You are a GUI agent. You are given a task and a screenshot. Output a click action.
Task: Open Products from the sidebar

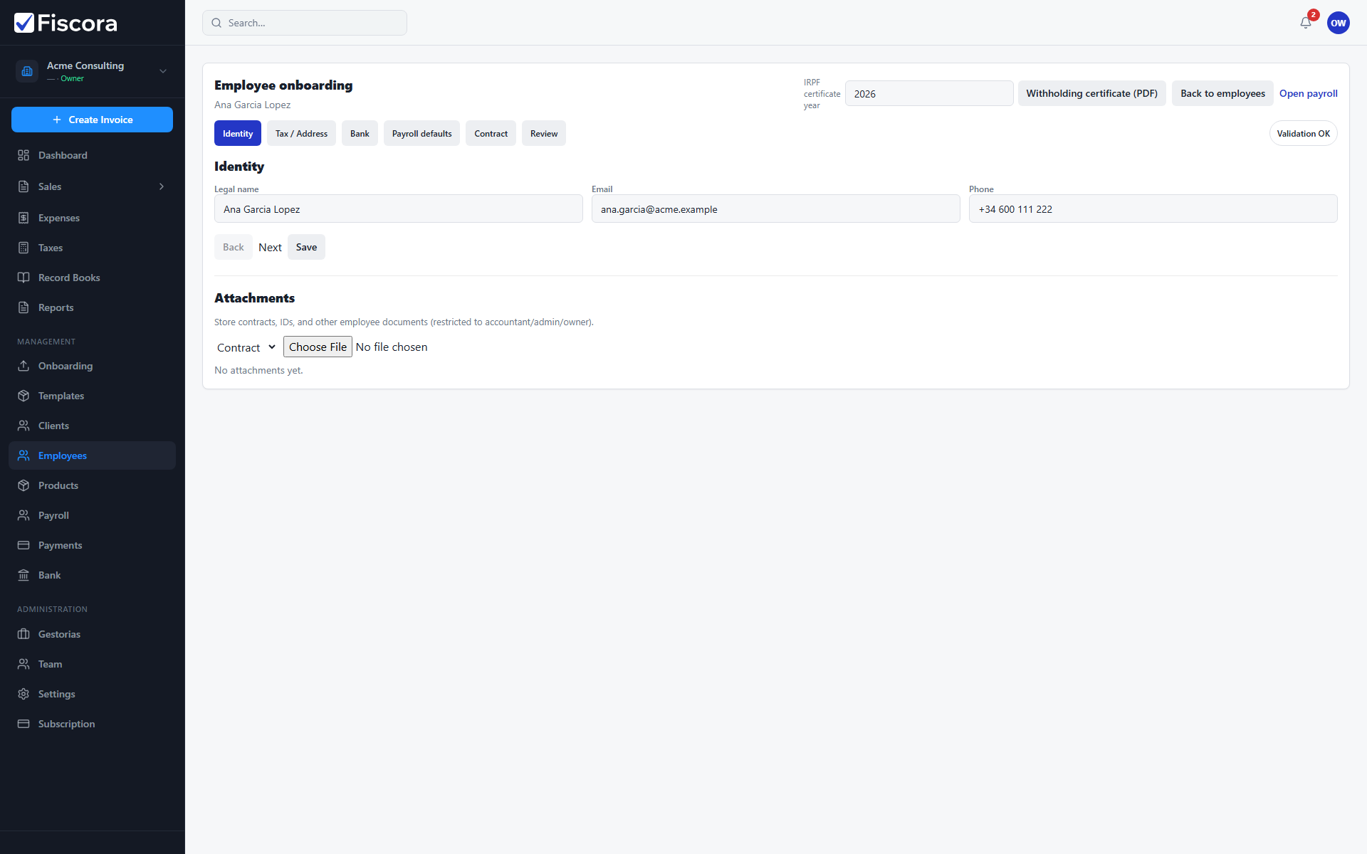tap(92, 485)
